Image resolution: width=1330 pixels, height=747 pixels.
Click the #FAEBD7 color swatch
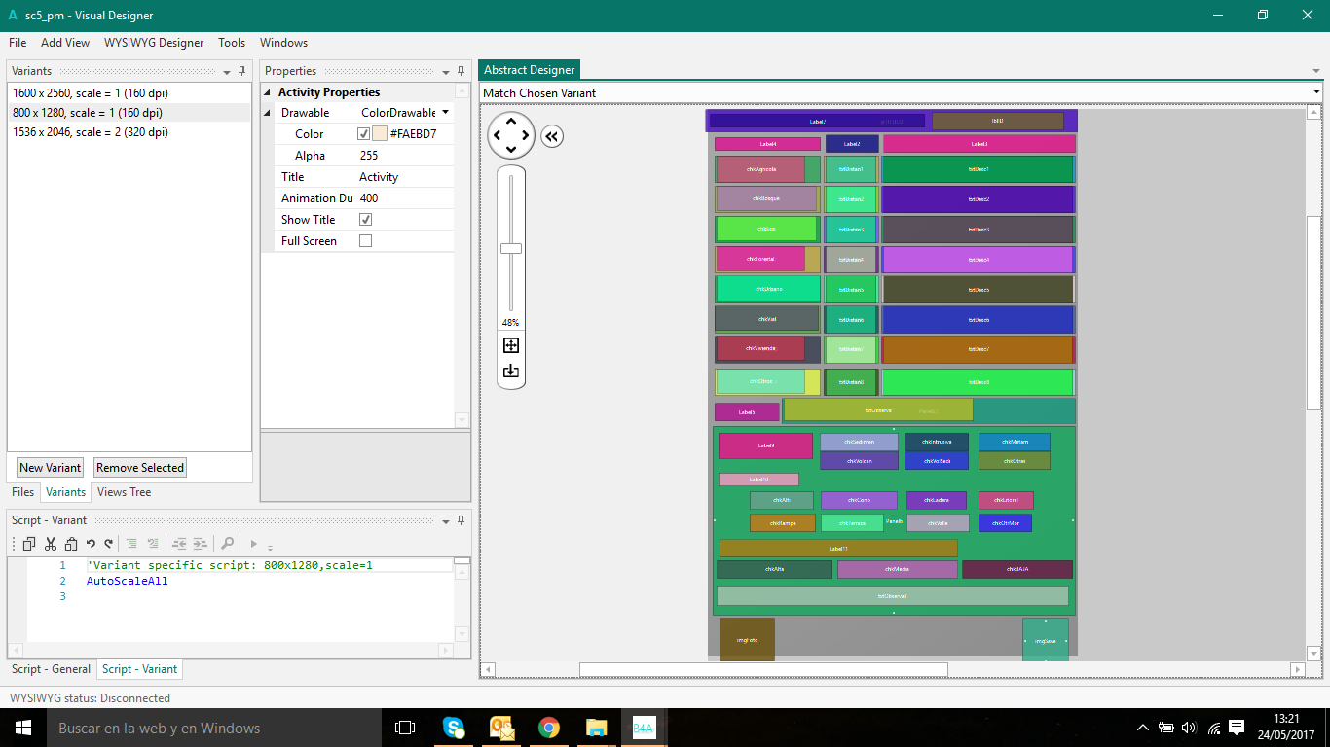[x=380, y=134]
